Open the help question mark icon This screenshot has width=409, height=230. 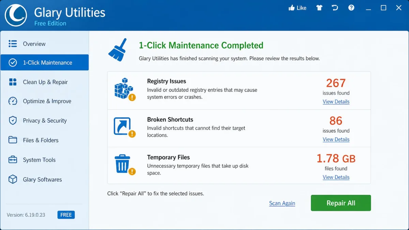351,8
